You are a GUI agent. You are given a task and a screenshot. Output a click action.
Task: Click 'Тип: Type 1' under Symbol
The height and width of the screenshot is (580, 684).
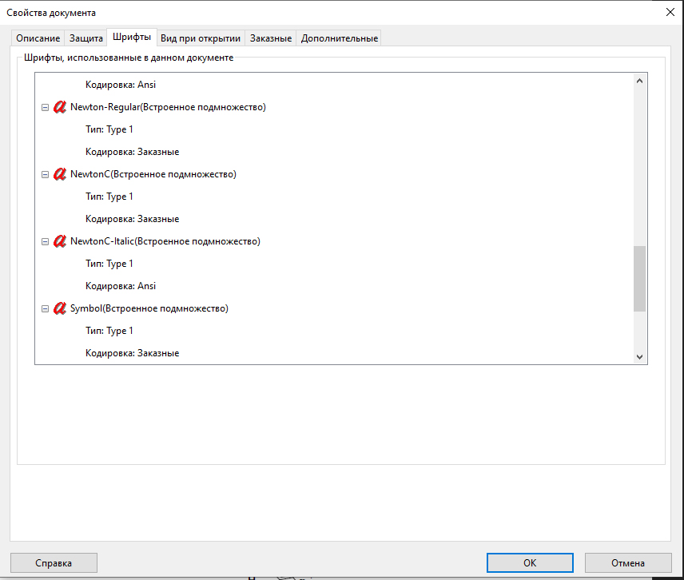(109, 331)
